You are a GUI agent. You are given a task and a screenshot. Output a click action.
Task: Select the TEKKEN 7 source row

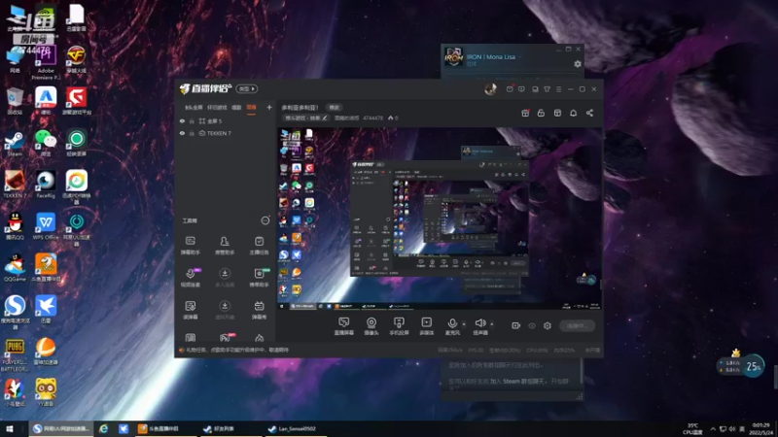226,133
